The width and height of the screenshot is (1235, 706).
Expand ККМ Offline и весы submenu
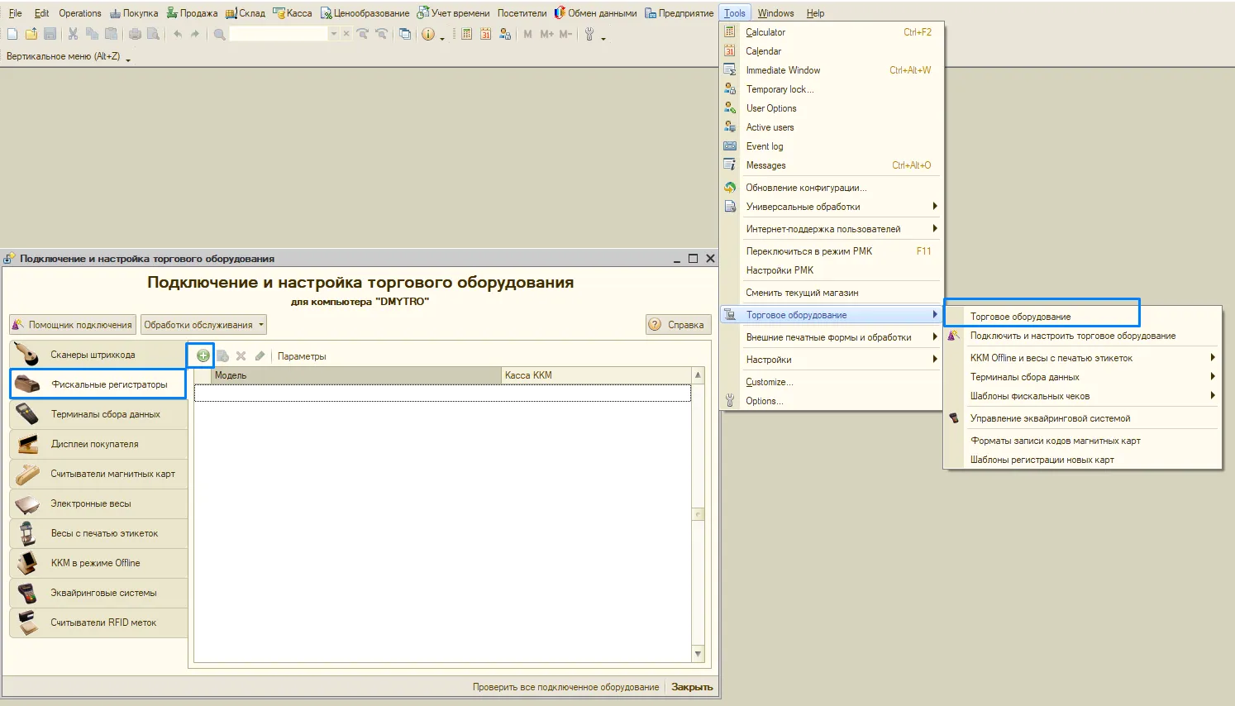pyautogui.click(x=1083, y=358)
